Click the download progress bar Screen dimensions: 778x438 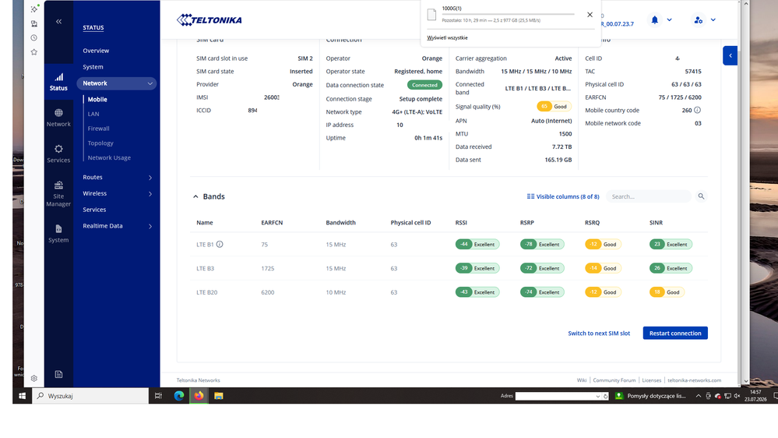coord(508,14)
